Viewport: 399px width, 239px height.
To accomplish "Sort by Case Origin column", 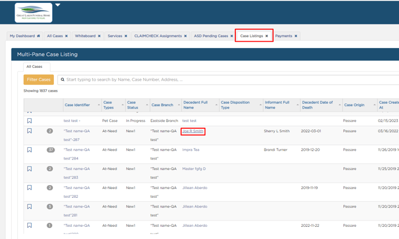I will [x=360, y=105].
